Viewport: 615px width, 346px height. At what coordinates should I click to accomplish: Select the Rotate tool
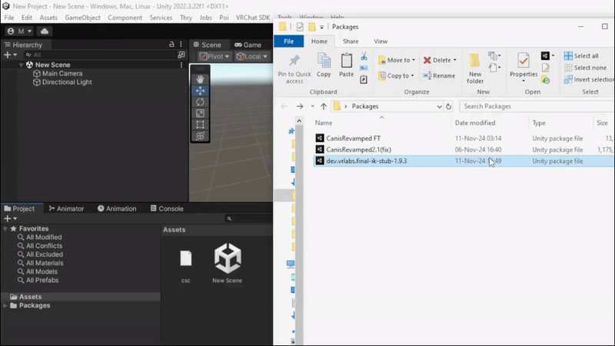point(200,102)
